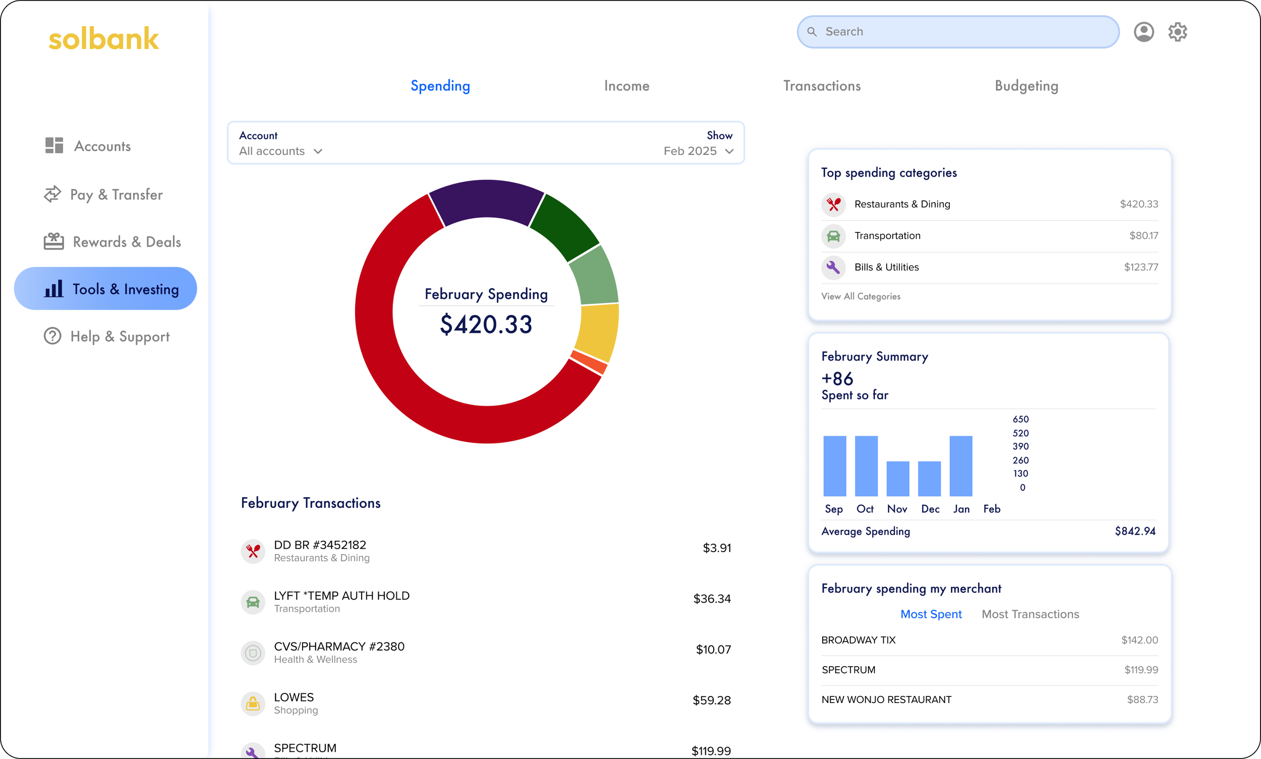Open the Feb 2025 month dropdown
The height and width of the screenshot is (759, 1261).
coord(698,151)
